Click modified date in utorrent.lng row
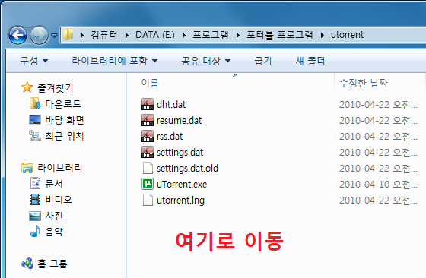Viewport: 426px width, 278px height. (x=378, y=201)
